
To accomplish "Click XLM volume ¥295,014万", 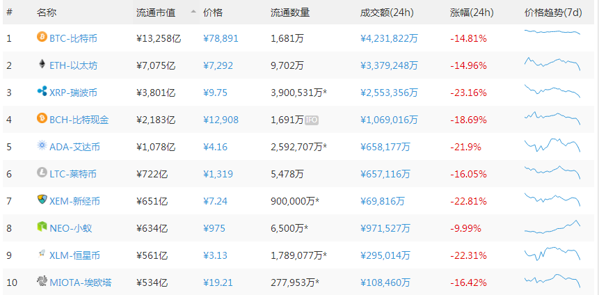I will pyautogui.click(x=385, y=255).
